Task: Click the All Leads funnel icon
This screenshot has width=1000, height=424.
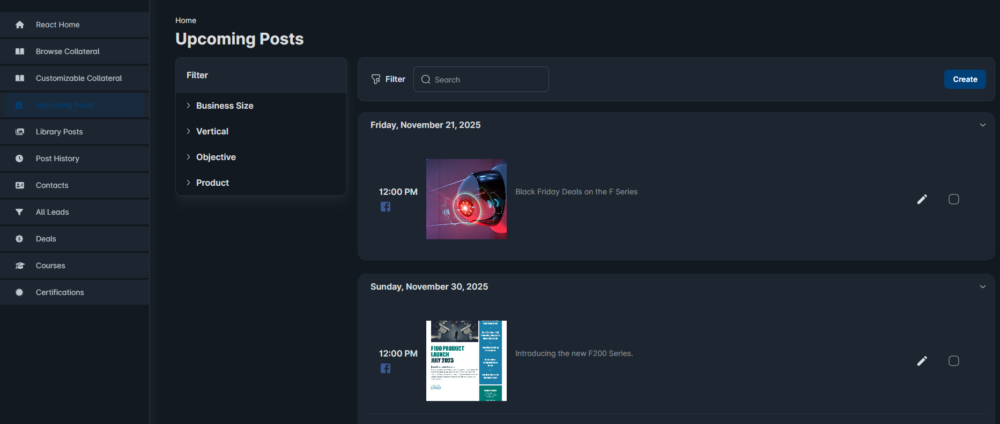Action: [19, 212]
